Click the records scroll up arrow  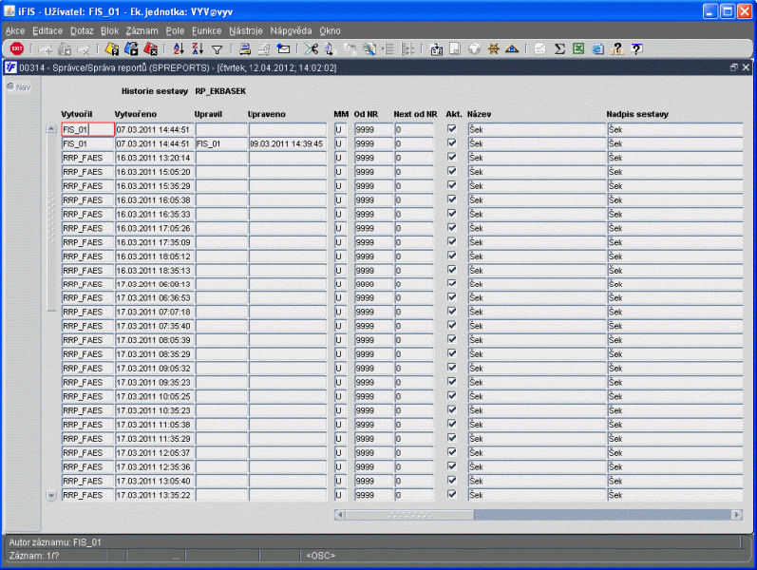pos(51,128)
